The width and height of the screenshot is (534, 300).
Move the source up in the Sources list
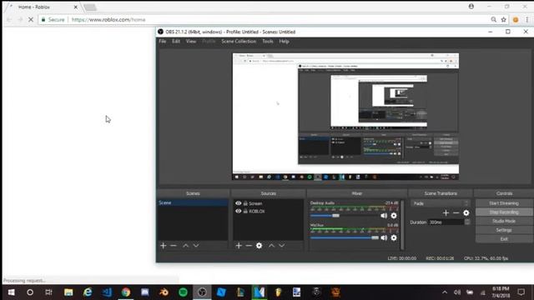(271, 245)
